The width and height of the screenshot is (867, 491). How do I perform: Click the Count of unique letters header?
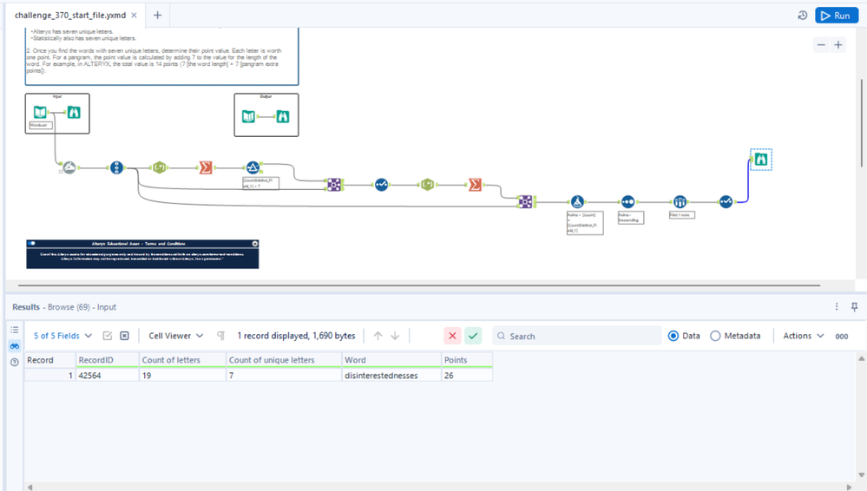284,360
